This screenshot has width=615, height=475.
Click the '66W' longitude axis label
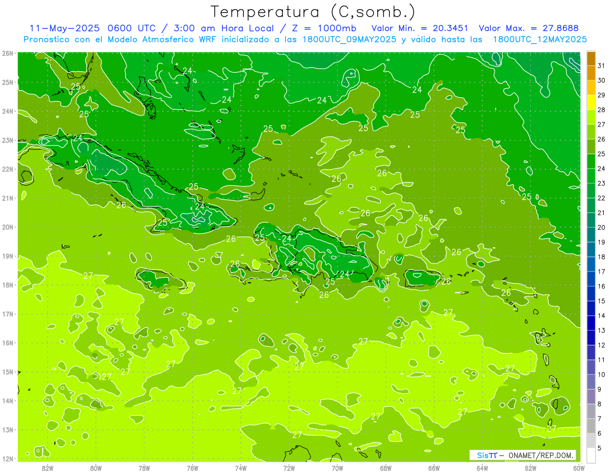pyautogui.click(x=434, y=468)
